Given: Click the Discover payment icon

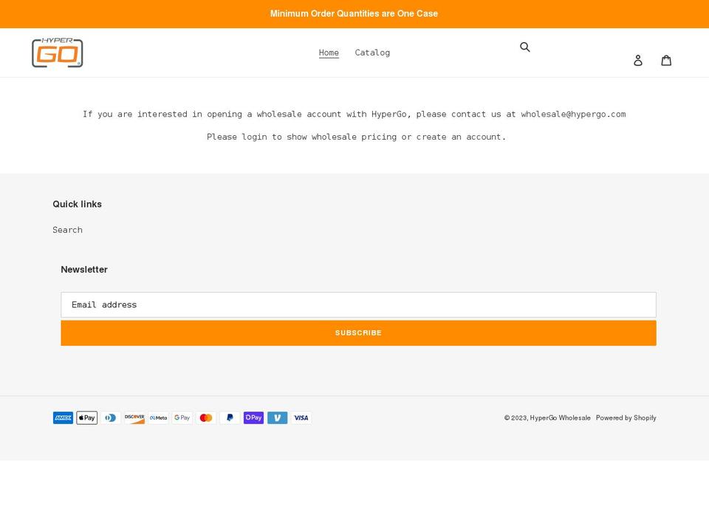Looking at the screenshot, I should (x=134, y=417).
